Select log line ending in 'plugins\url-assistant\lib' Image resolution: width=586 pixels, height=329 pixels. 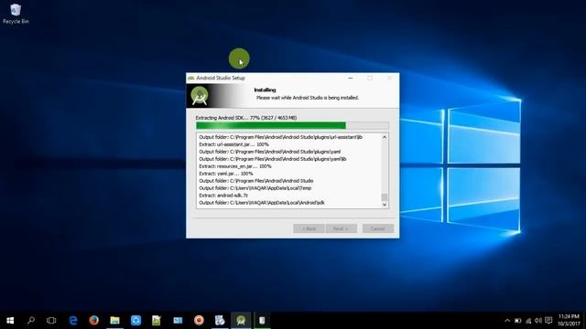tap(281, 137)
